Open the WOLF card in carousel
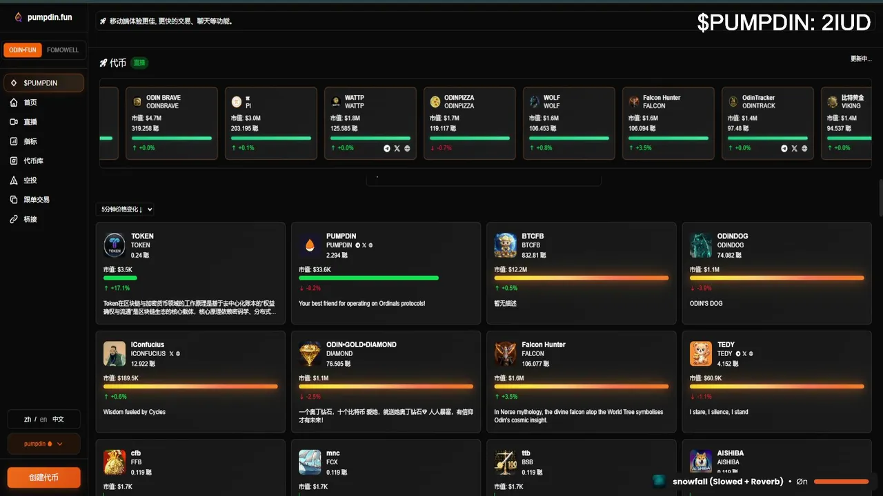The image size is (883, 496). click(x=569, y=123)
